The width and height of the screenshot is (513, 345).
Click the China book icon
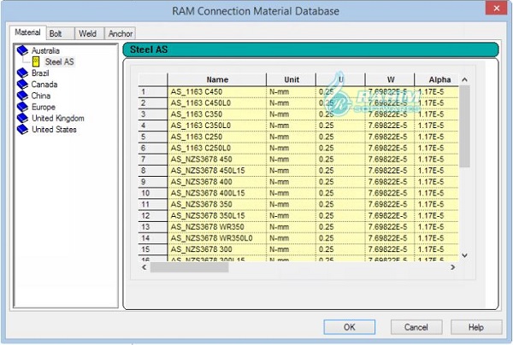tap(23, 96)
